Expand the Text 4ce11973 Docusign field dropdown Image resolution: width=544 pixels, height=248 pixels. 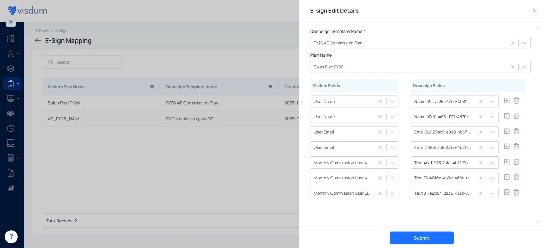click(493, 163)
